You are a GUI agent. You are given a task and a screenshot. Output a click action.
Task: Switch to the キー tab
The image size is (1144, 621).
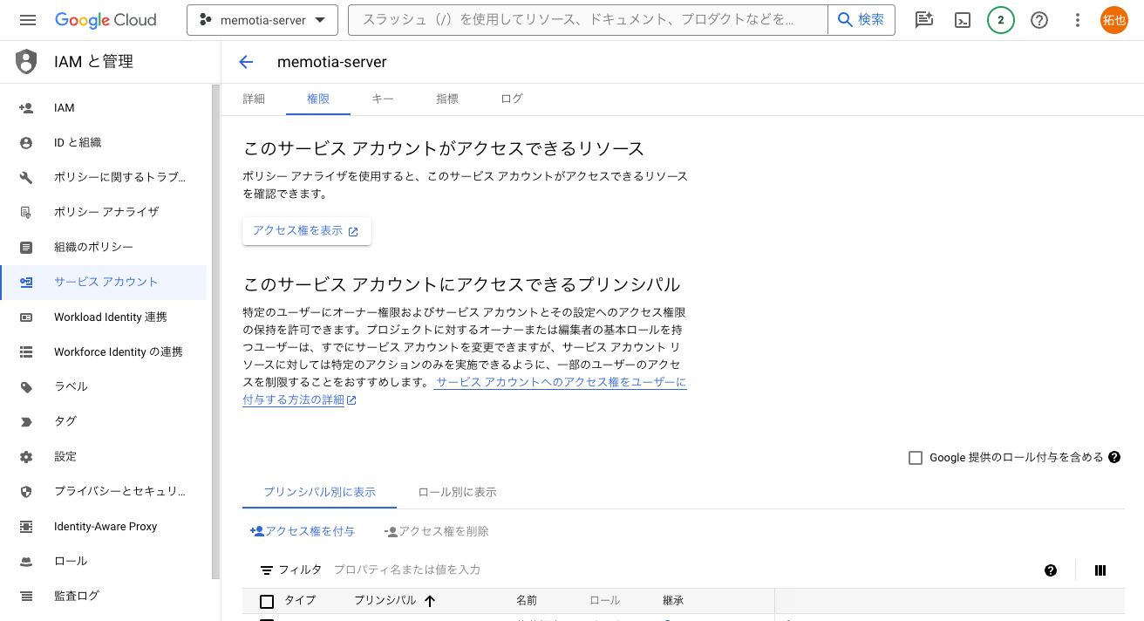[x=383, y=99]
